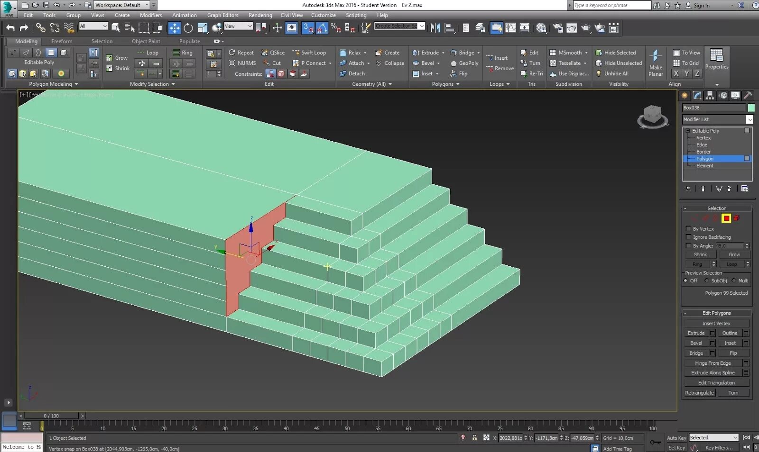
Task: Click the ViewCube in the viewport
Action: (x=653, y=116)
